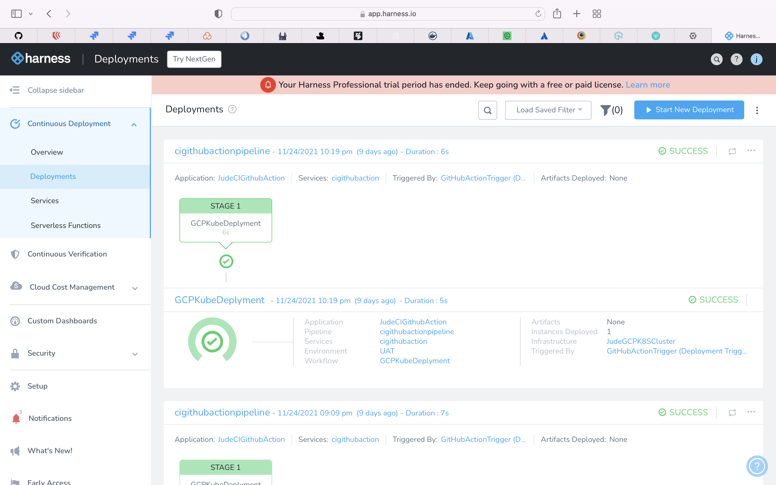776x485 pixels.
Task: Click the Deployments title help icon
Action: pyautogui.click(x=232, y=109)
